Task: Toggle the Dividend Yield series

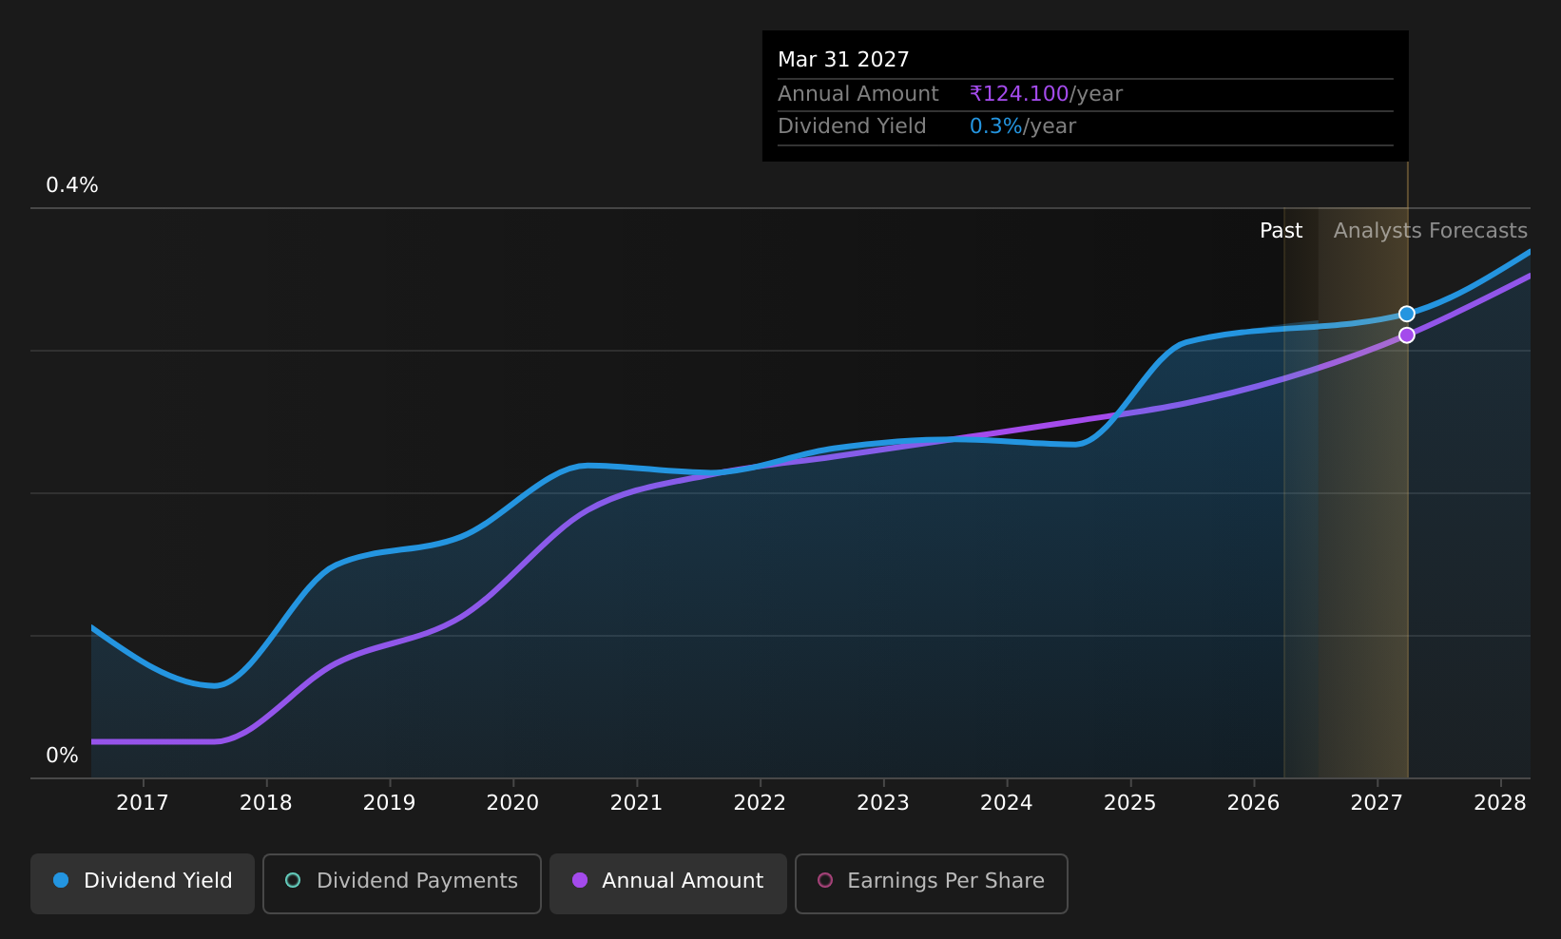Action: click(x=143, y=883)
